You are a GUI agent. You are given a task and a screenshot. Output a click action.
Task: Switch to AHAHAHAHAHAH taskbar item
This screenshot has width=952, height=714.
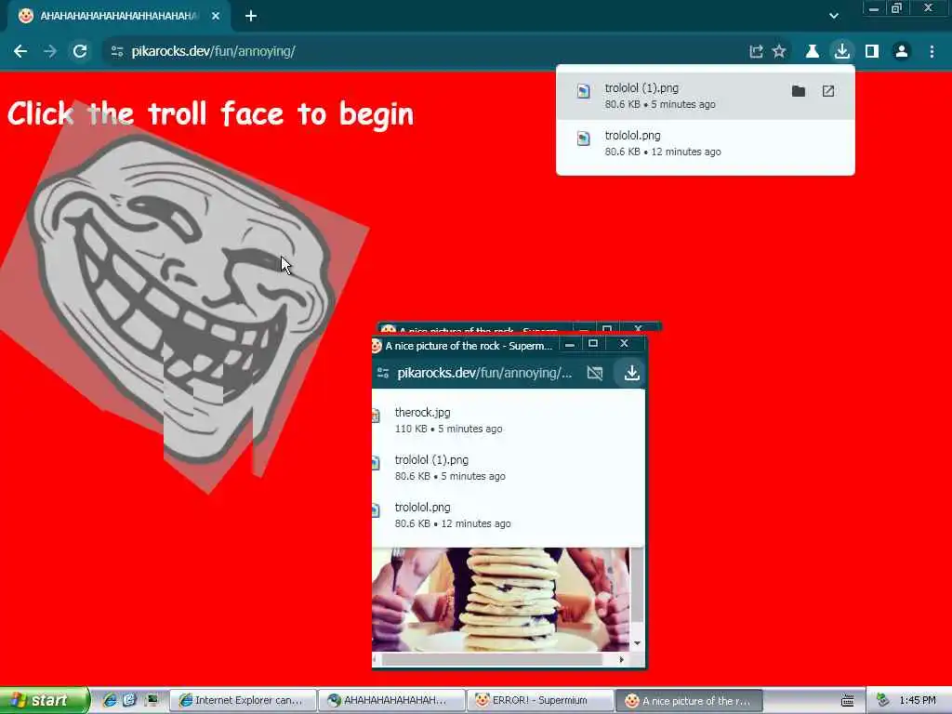391,701
